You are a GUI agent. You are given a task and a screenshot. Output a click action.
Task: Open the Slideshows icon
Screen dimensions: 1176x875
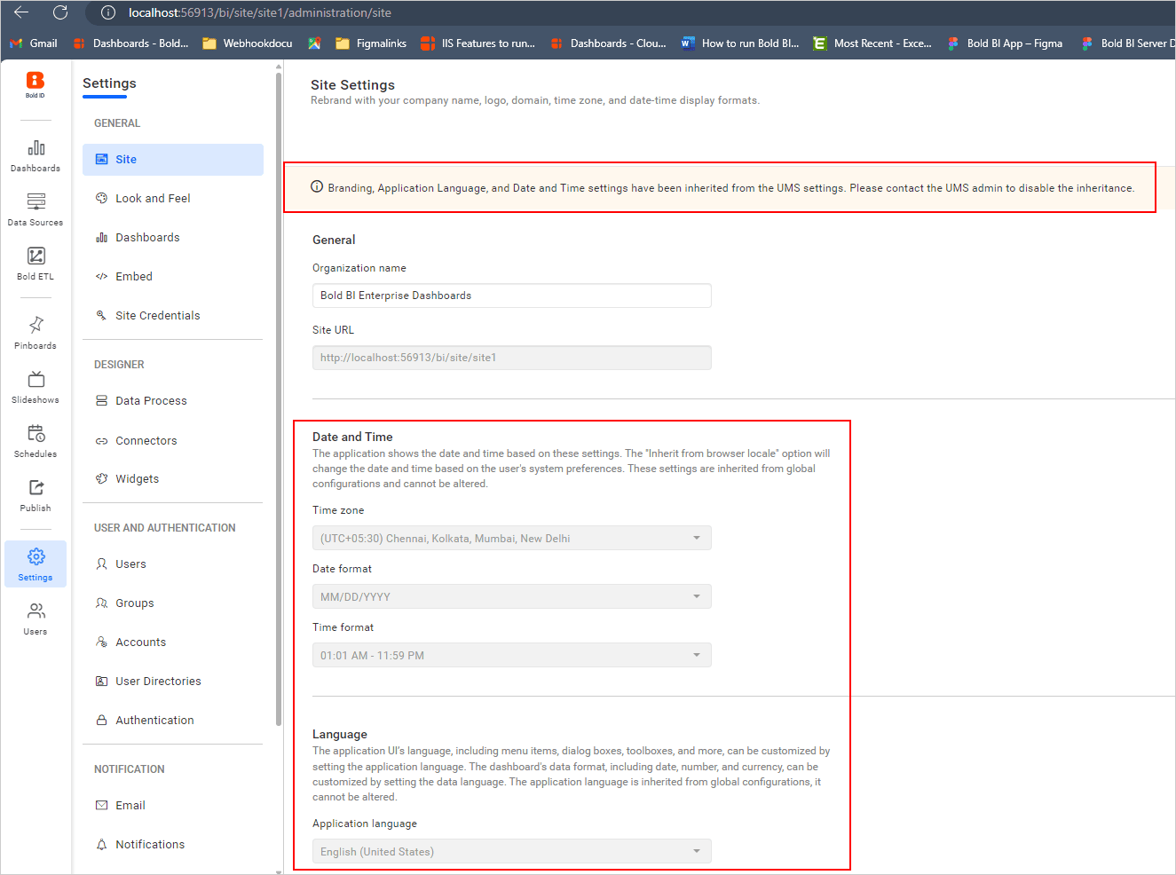click(35, 385)
